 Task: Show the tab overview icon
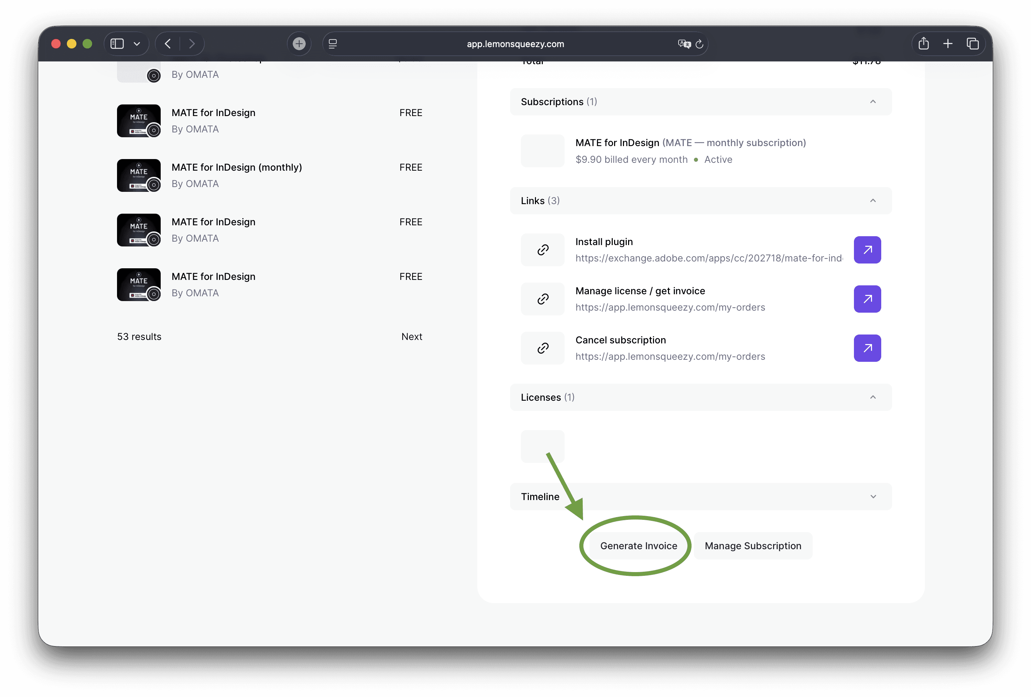point(972,43)
